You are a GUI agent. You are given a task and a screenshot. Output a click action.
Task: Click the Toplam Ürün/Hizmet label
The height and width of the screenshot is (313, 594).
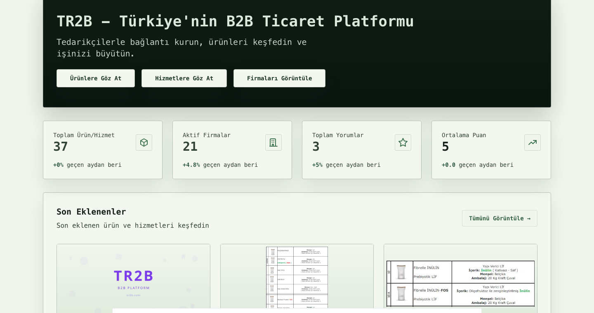pos(84,135)
